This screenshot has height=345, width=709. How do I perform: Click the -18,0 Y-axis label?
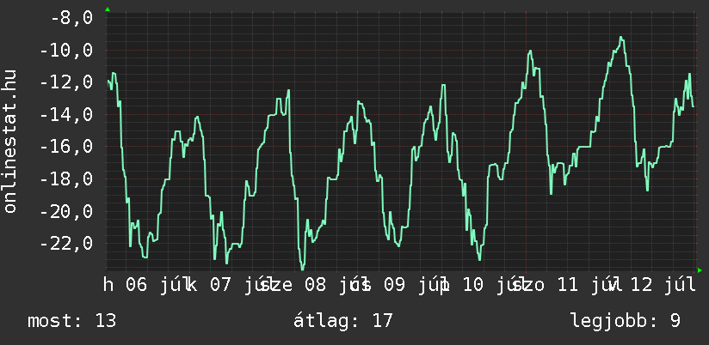(x=66, y=179)
